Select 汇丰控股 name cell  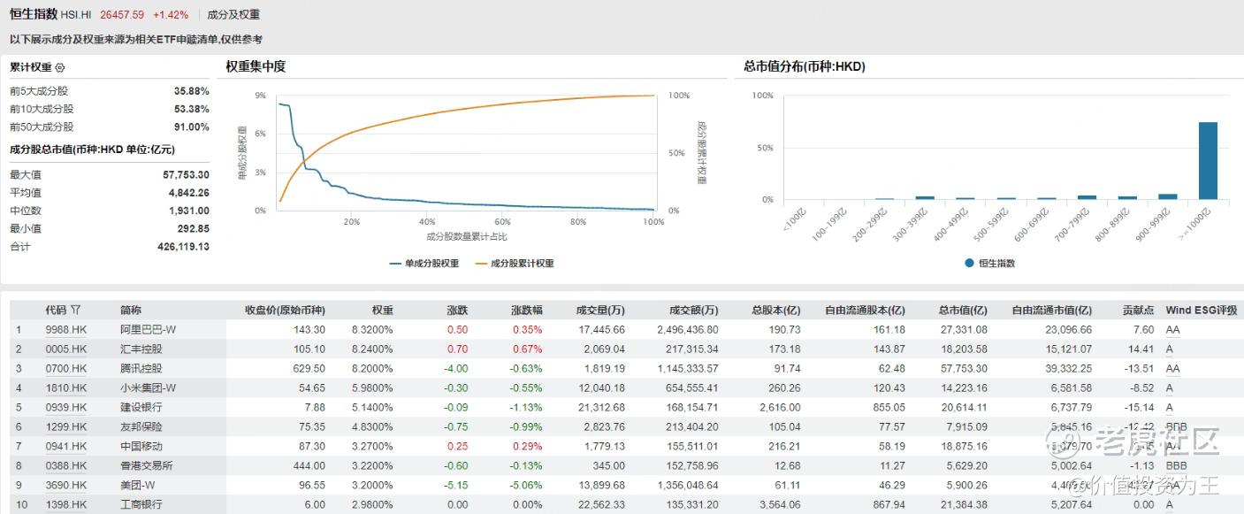point(141,349)
